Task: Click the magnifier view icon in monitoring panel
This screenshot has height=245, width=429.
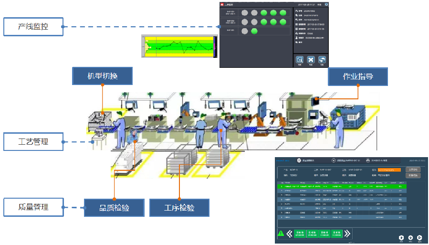Action: coord(300,60)
